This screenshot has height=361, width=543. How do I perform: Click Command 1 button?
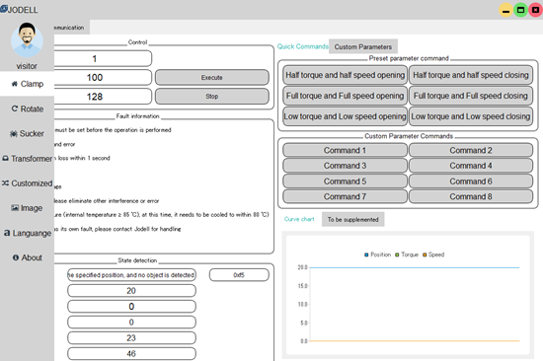(x=345, y=150)
